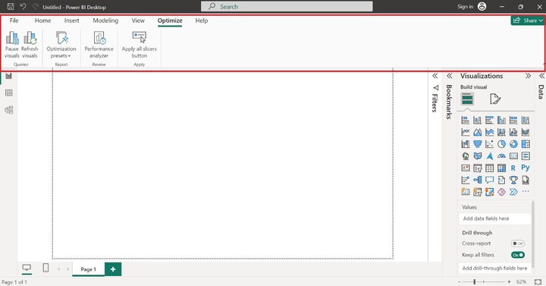
Task: Select the Stacked bar chart visual
Action: pos(466,120)
